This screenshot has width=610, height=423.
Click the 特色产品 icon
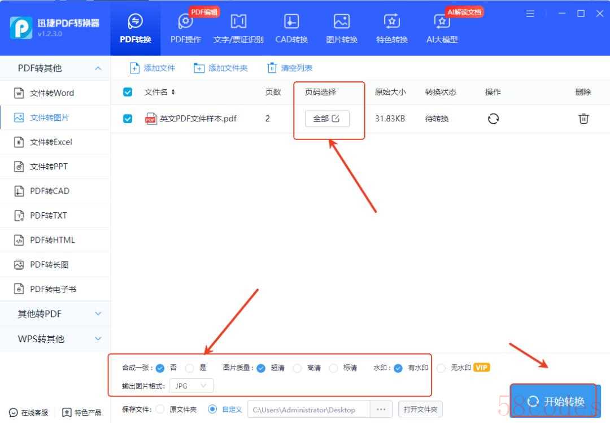coord(67,412)
